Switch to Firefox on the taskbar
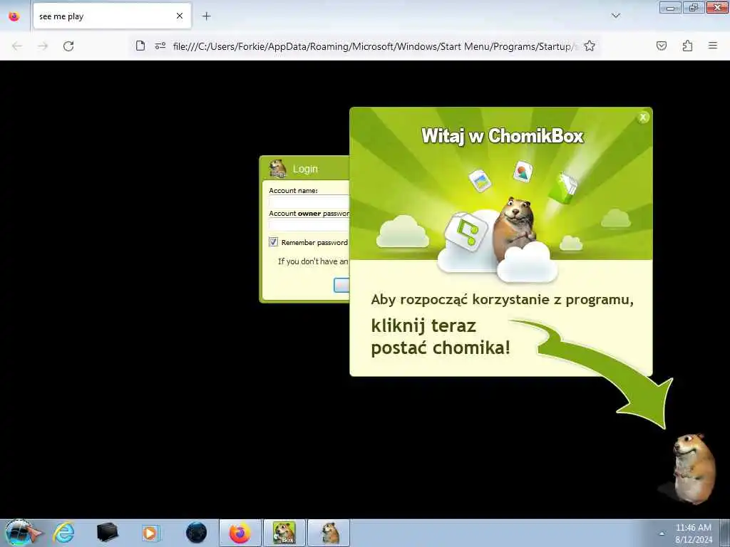Viewport: 730px width, 547px height. (x=240, y=533)
